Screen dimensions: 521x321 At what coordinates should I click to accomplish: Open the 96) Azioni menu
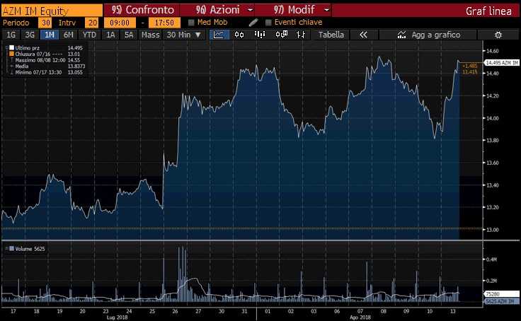(217, 11)
